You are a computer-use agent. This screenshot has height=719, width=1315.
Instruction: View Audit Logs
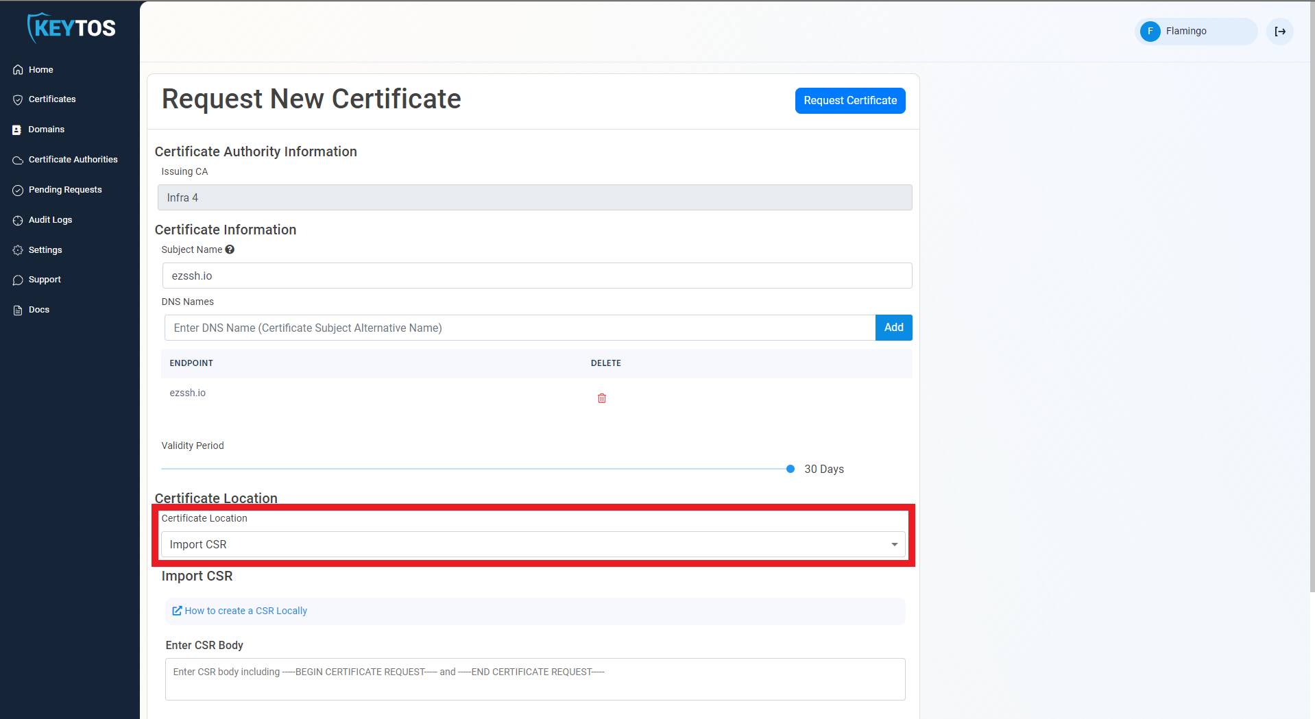tap(50, 220)
